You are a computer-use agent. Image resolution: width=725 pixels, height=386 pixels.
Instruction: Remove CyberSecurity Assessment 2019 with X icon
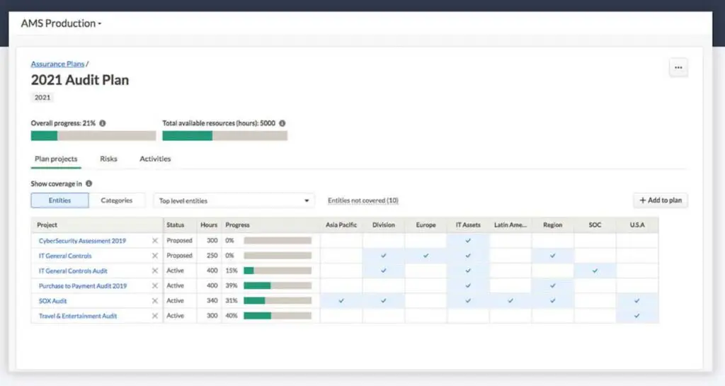[155, 241]
